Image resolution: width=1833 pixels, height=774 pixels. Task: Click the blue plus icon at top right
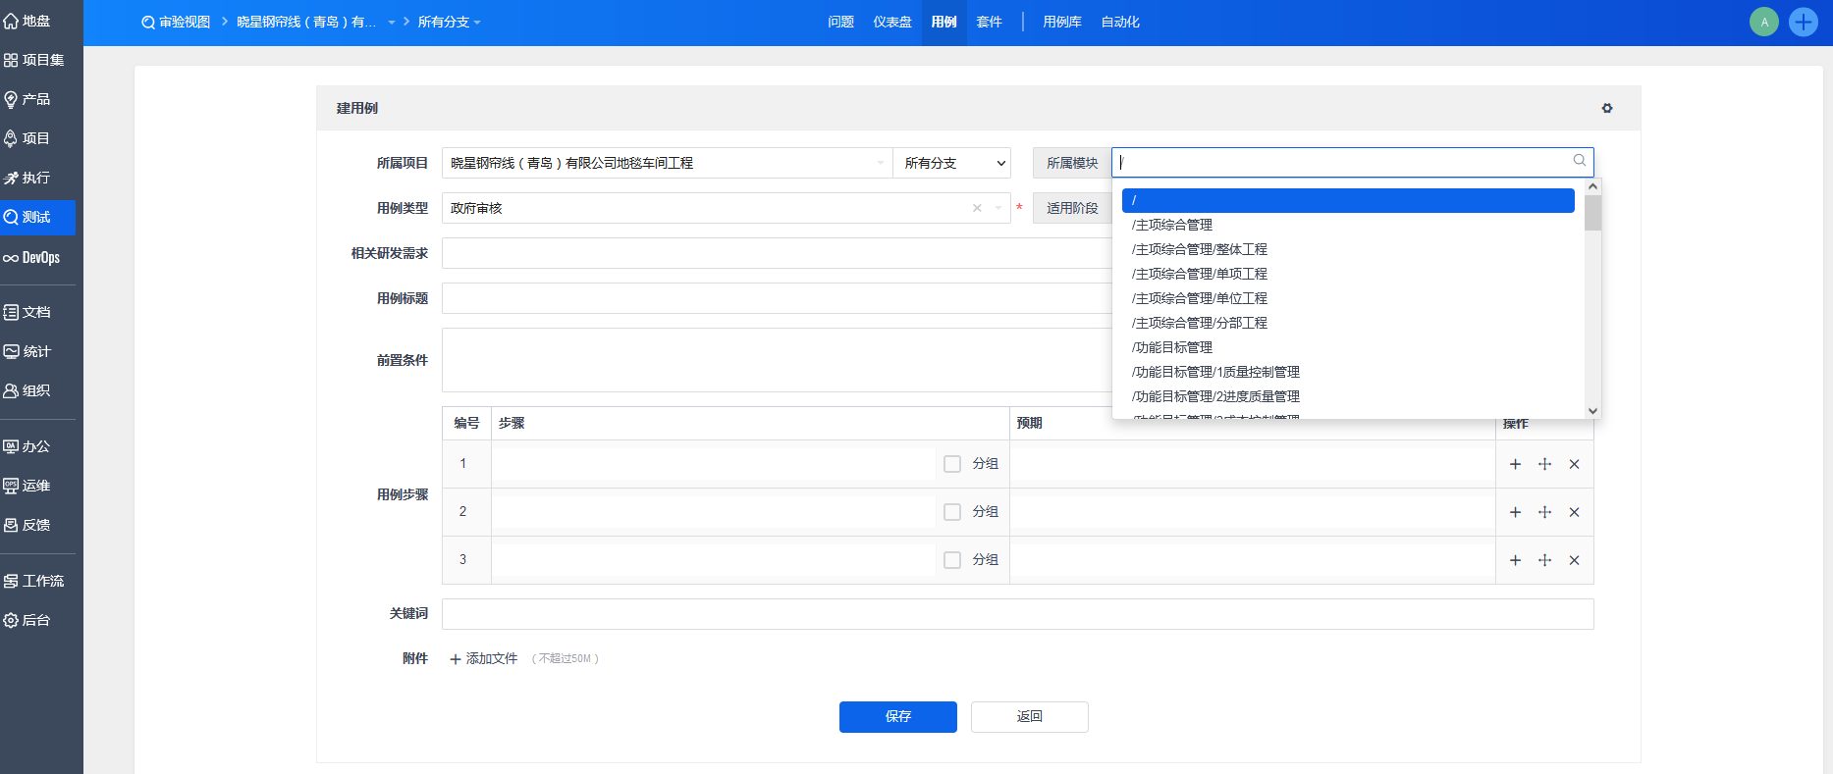(x=1803, y=22)
